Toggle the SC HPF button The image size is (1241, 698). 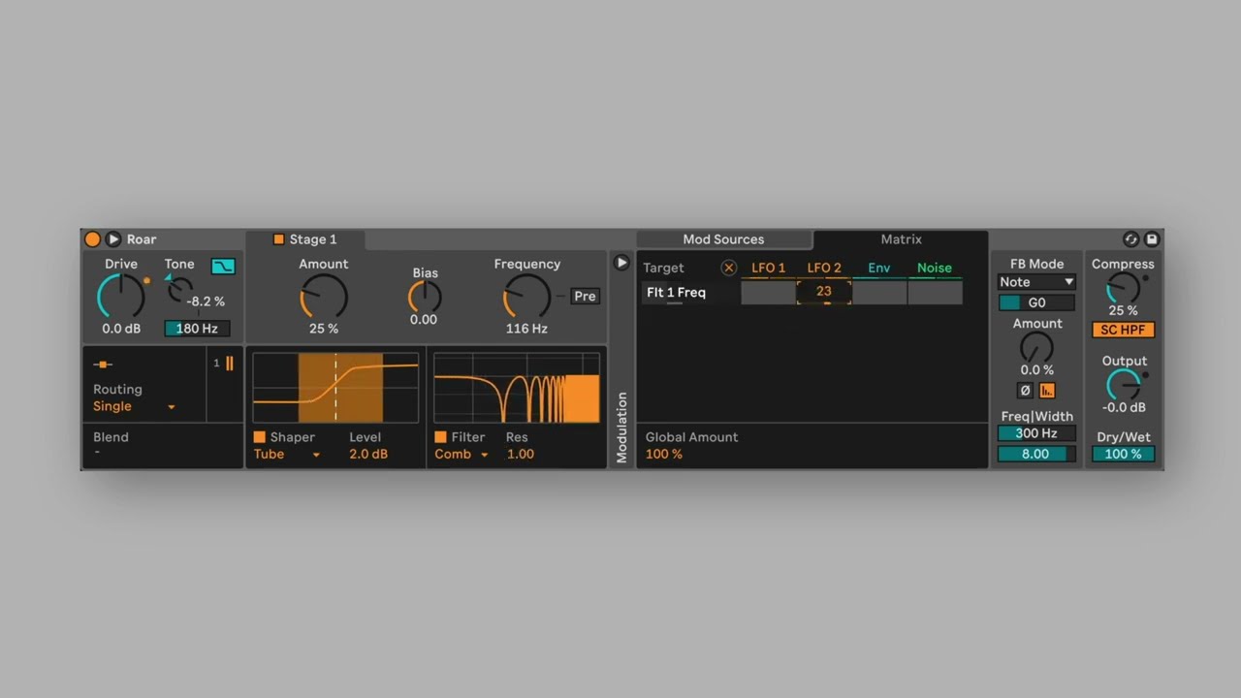click(1123, 330)
